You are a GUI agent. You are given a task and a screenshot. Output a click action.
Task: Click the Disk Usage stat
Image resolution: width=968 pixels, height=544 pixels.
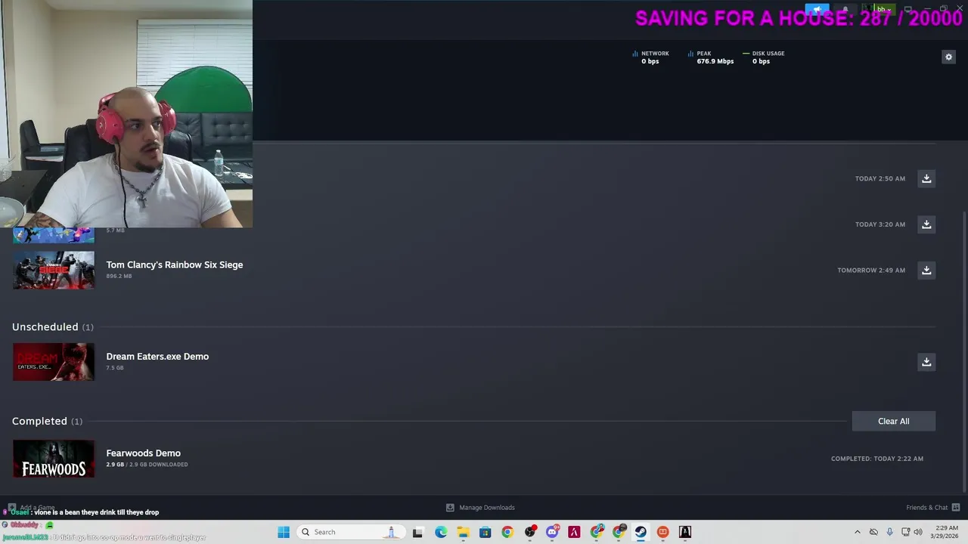pos(764,57)
